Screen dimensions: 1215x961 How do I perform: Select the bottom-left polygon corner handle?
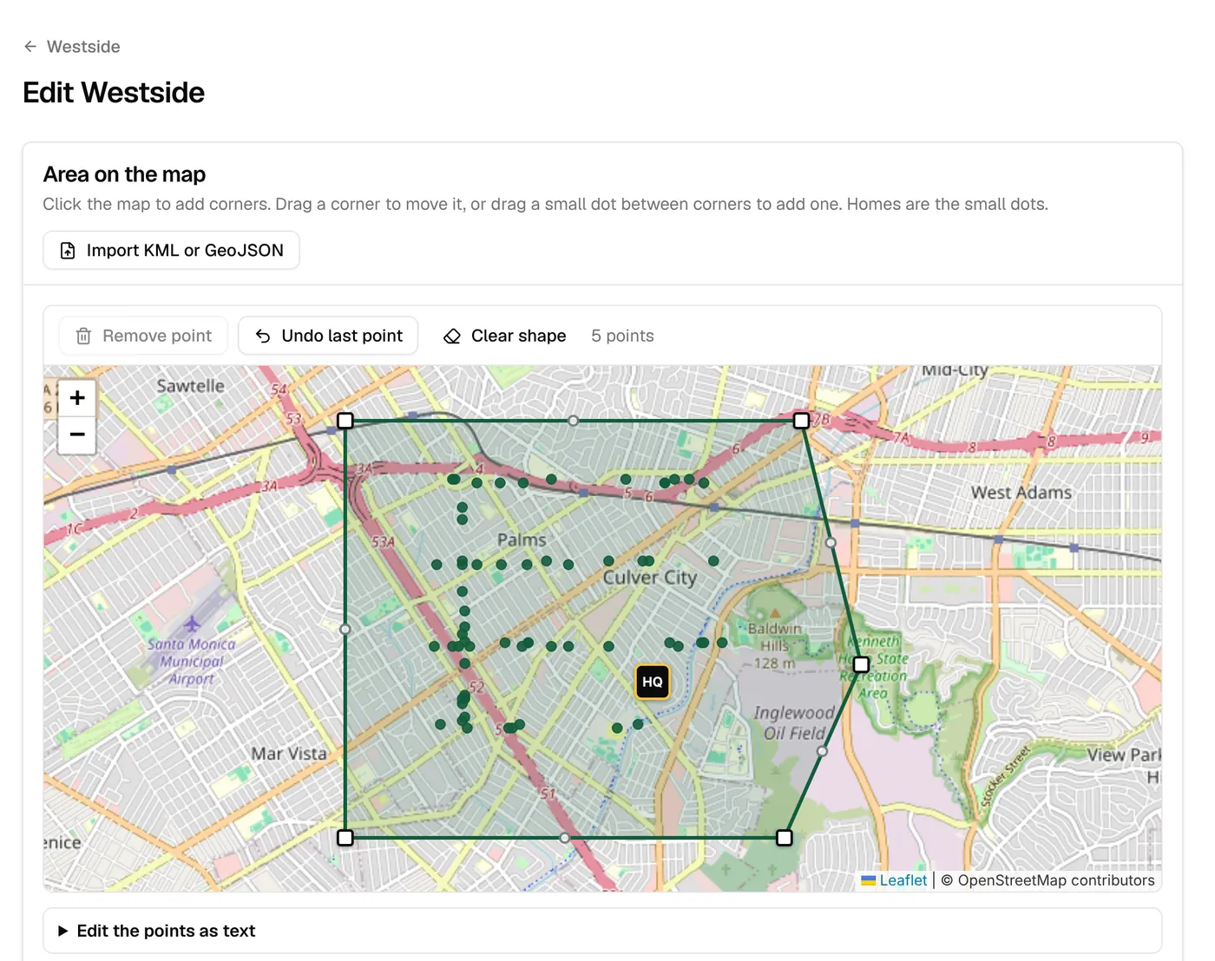(345, 838)
